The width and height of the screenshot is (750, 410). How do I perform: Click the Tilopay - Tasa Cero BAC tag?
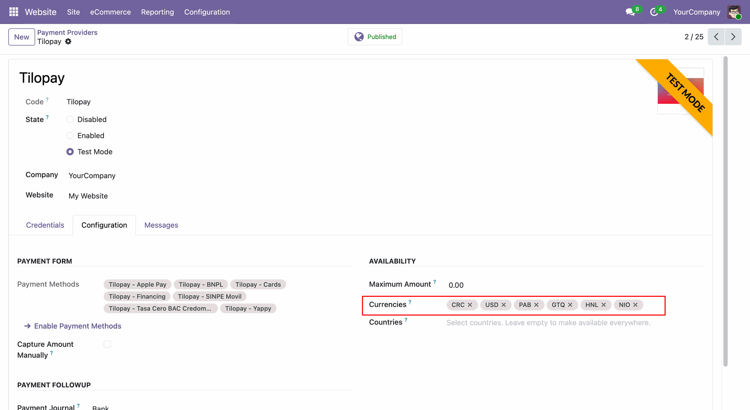pyautogui.click(x=161, y=309)
